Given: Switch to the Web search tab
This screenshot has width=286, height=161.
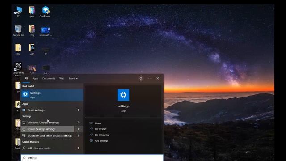Looking at the screenshot, I should [x=62, y=78].
